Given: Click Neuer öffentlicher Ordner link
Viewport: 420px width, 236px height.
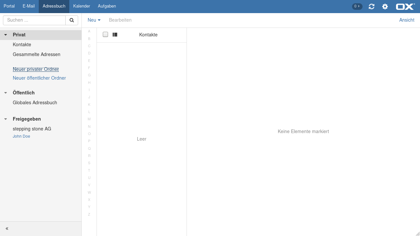Looking at the screenshot, I should point(39,78).
